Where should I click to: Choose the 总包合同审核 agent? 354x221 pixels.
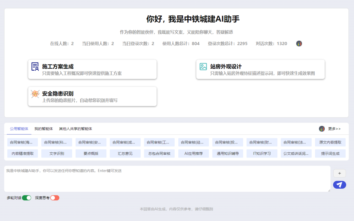click(x=159, y=153)
